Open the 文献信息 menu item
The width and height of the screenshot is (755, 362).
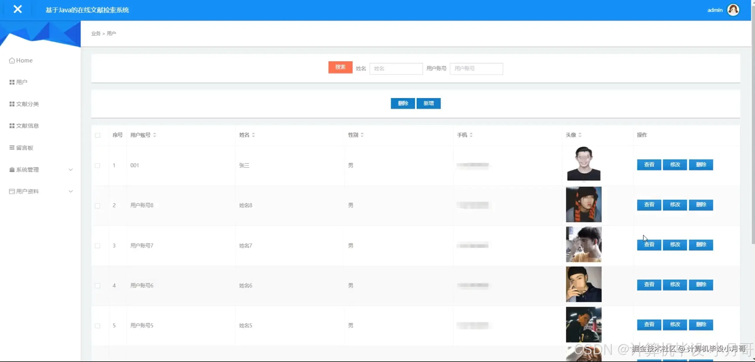pos(27,126)
